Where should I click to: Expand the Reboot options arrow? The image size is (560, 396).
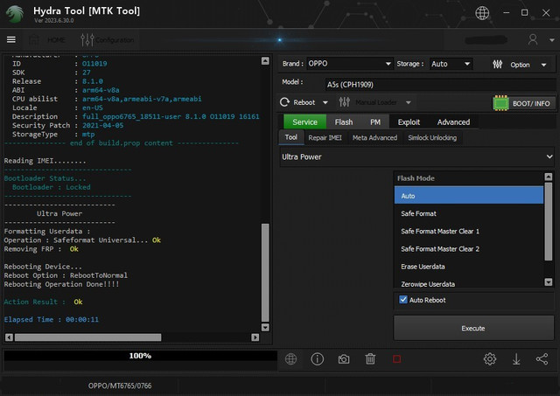click(325, 103)
